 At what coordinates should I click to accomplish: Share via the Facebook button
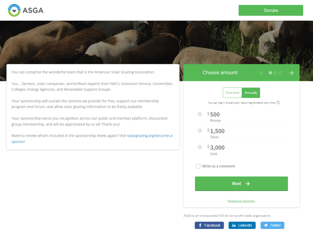209,225
